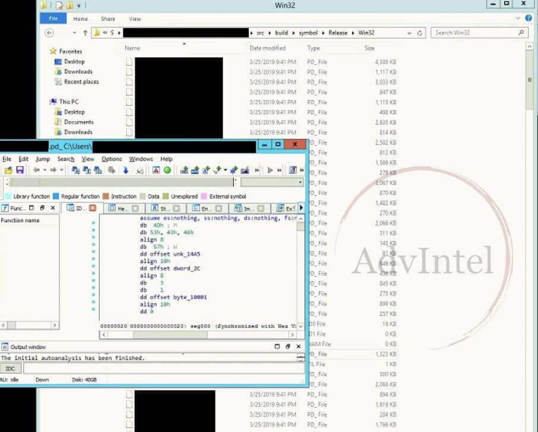
Task: Click the third binoculars search icon in IDA
Action: point(98,170)
